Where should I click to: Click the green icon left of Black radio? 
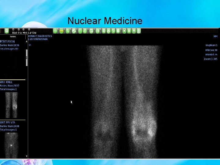(x=7, y=31)
